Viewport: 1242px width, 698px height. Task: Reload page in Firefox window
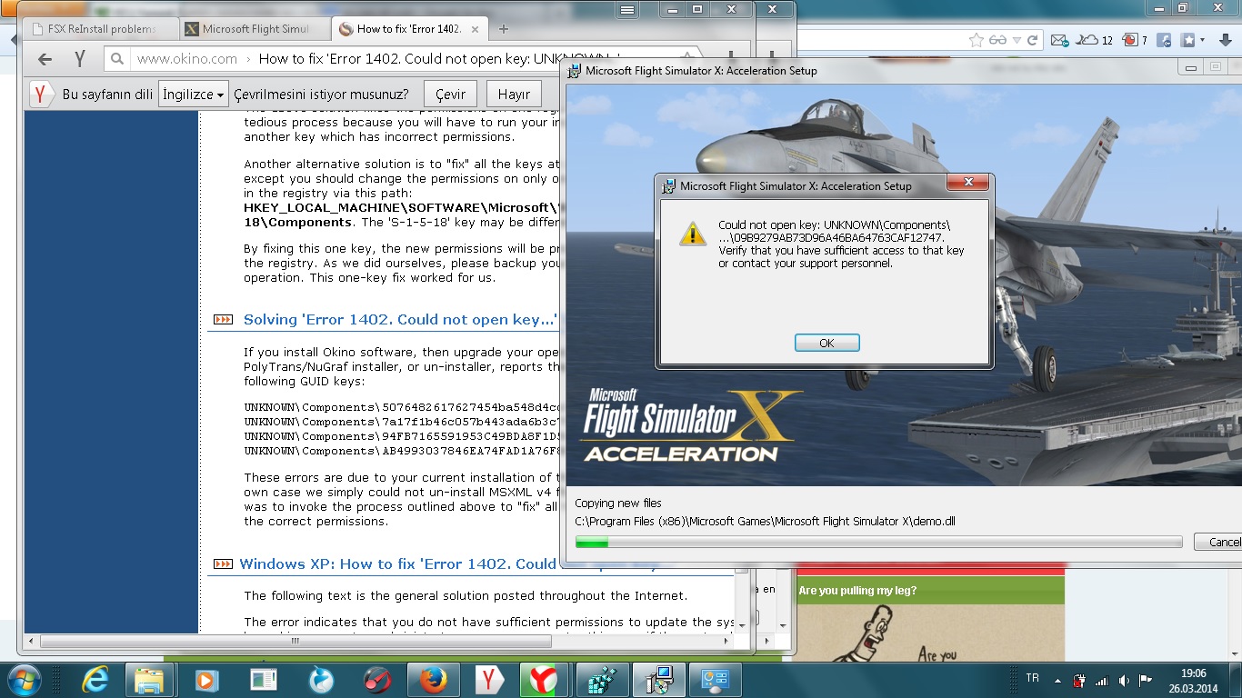point(1032,40)
